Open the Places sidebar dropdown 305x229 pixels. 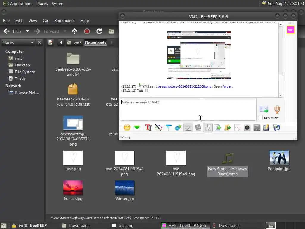(18, 43)
